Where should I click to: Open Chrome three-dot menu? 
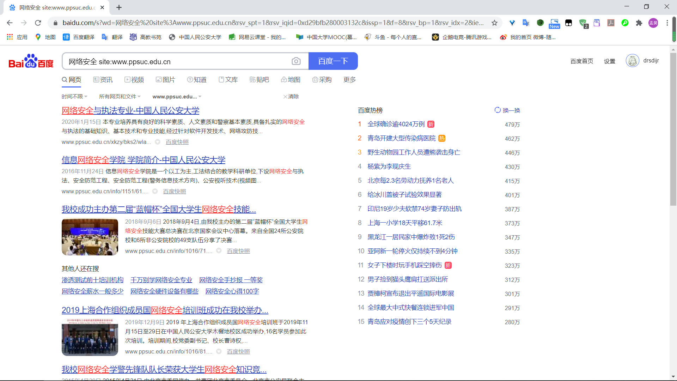(x=667, y=23)
